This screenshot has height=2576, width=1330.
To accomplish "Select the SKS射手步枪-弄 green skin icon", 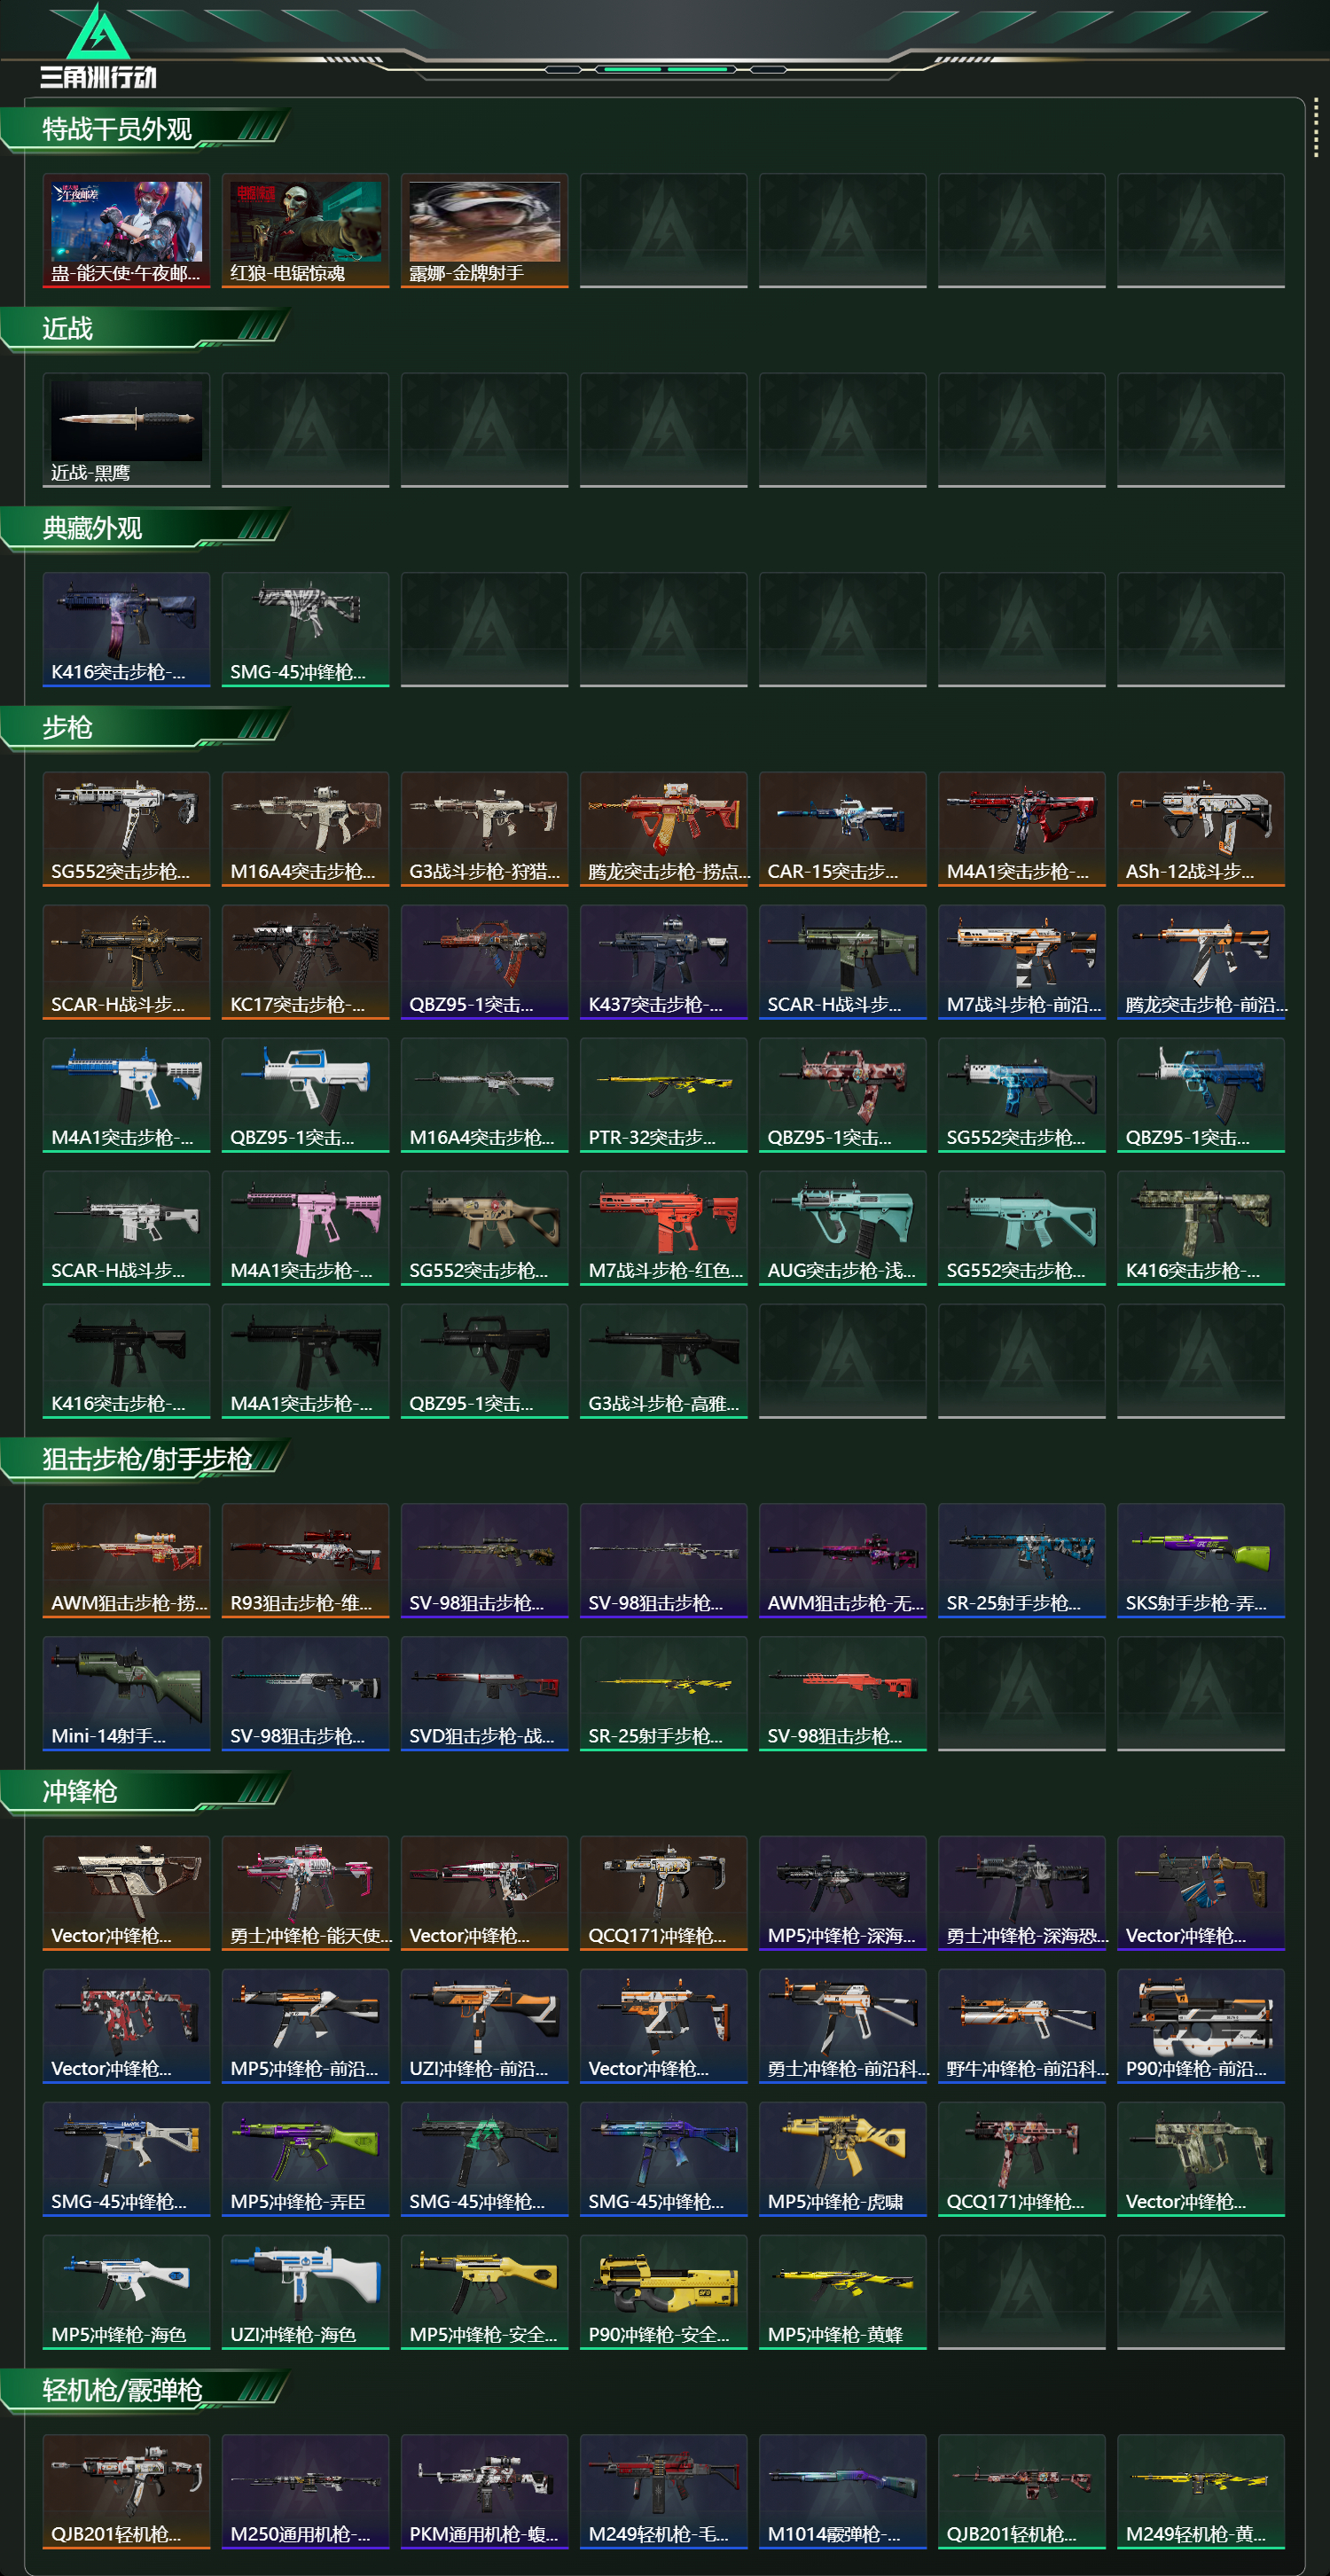I will [x=1200, y=1560].
